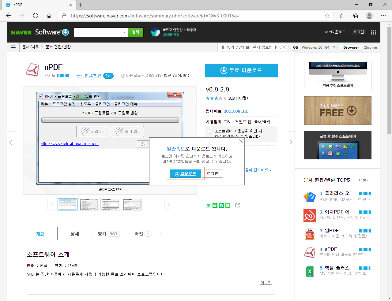Open the 기업용 라이선스 FREE banner
Image resolution: width=392 pixels, height=301 pixels.
click(x=338, y=110)
